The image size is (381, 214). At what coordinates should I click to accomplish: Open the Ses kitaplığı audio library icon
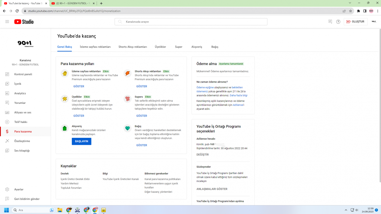(x=7, y=150)
